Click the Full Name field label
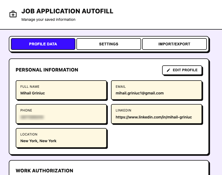 point(30,87)
